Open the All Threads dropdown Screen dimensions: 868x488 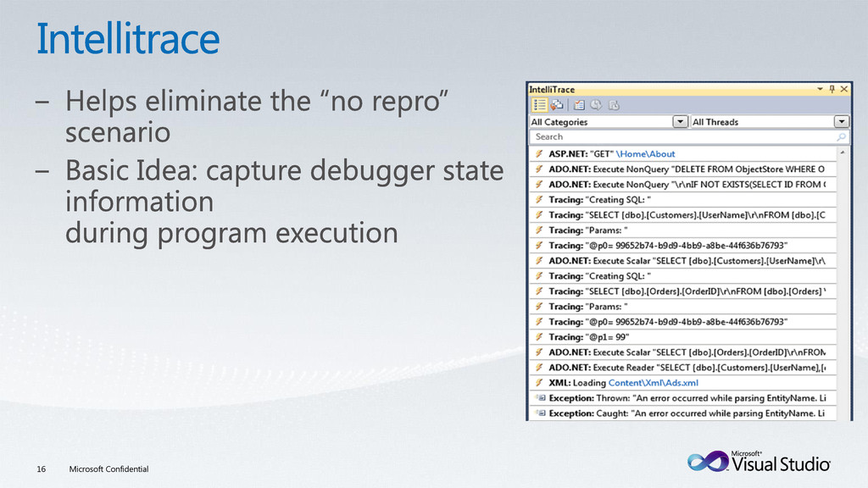coord(841,122)
